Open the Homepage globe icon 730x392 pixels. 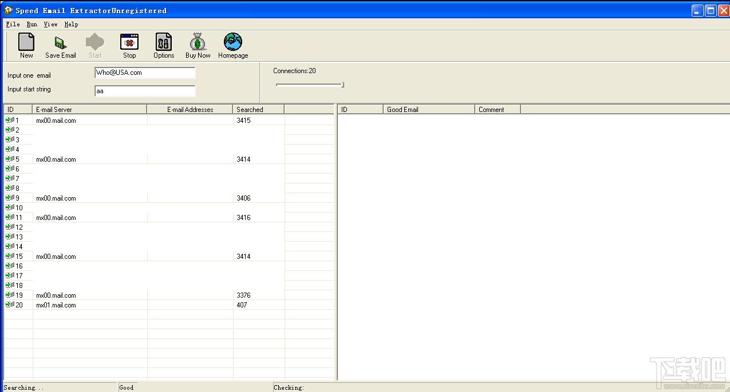pyautogui.click(x=233, y=42)
